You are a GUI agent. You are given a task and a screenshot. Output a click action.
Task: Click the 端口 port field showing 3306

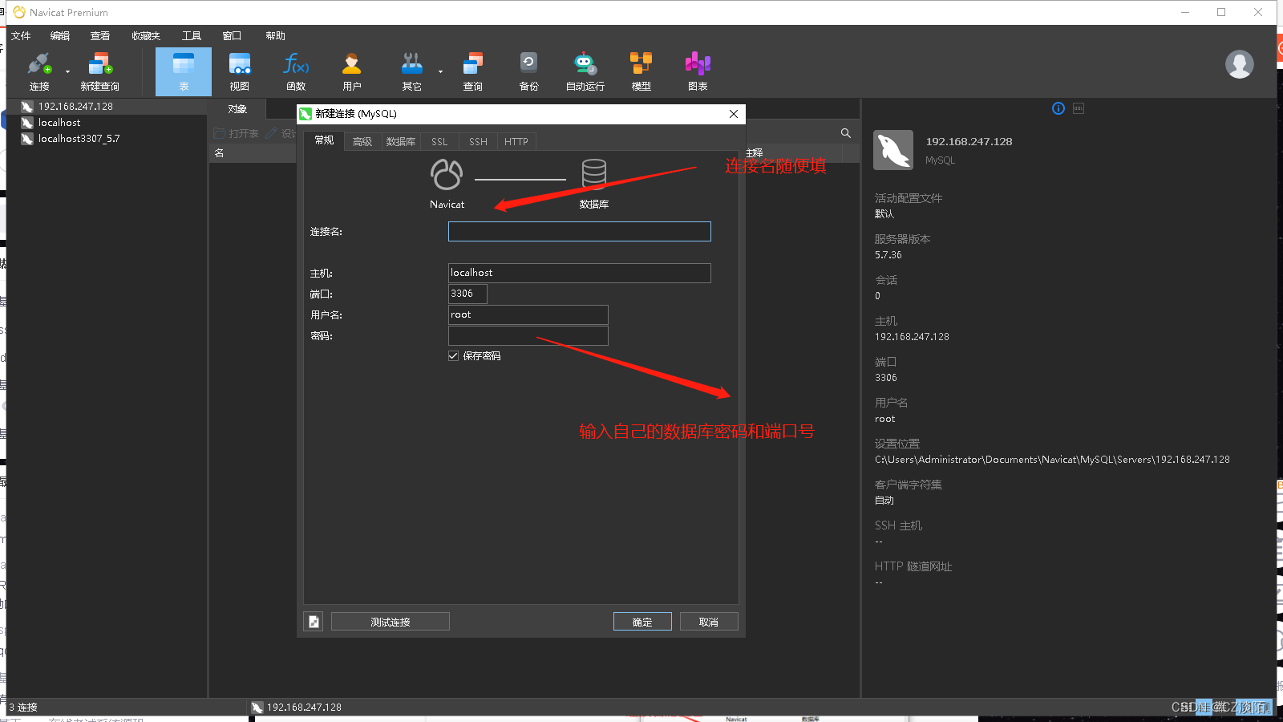coord(467,294)
